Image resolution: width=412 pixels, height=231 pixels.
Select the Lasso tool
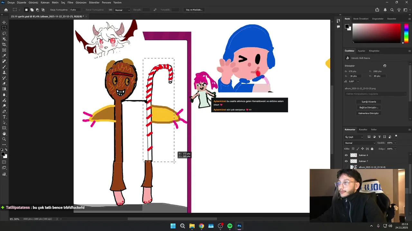(x=4, y=33)
